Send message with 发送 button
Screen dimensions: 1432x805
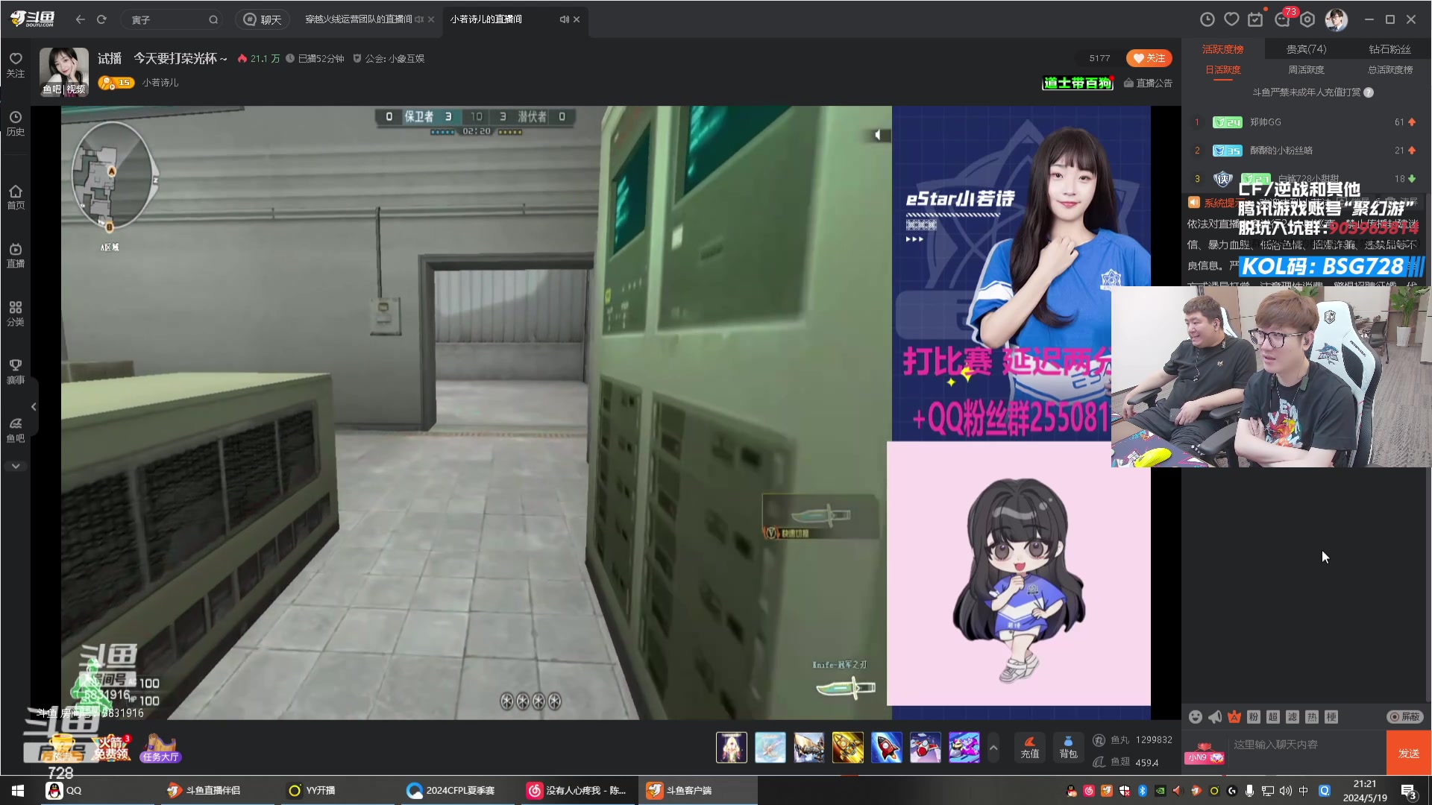[x=1409, y=754]
